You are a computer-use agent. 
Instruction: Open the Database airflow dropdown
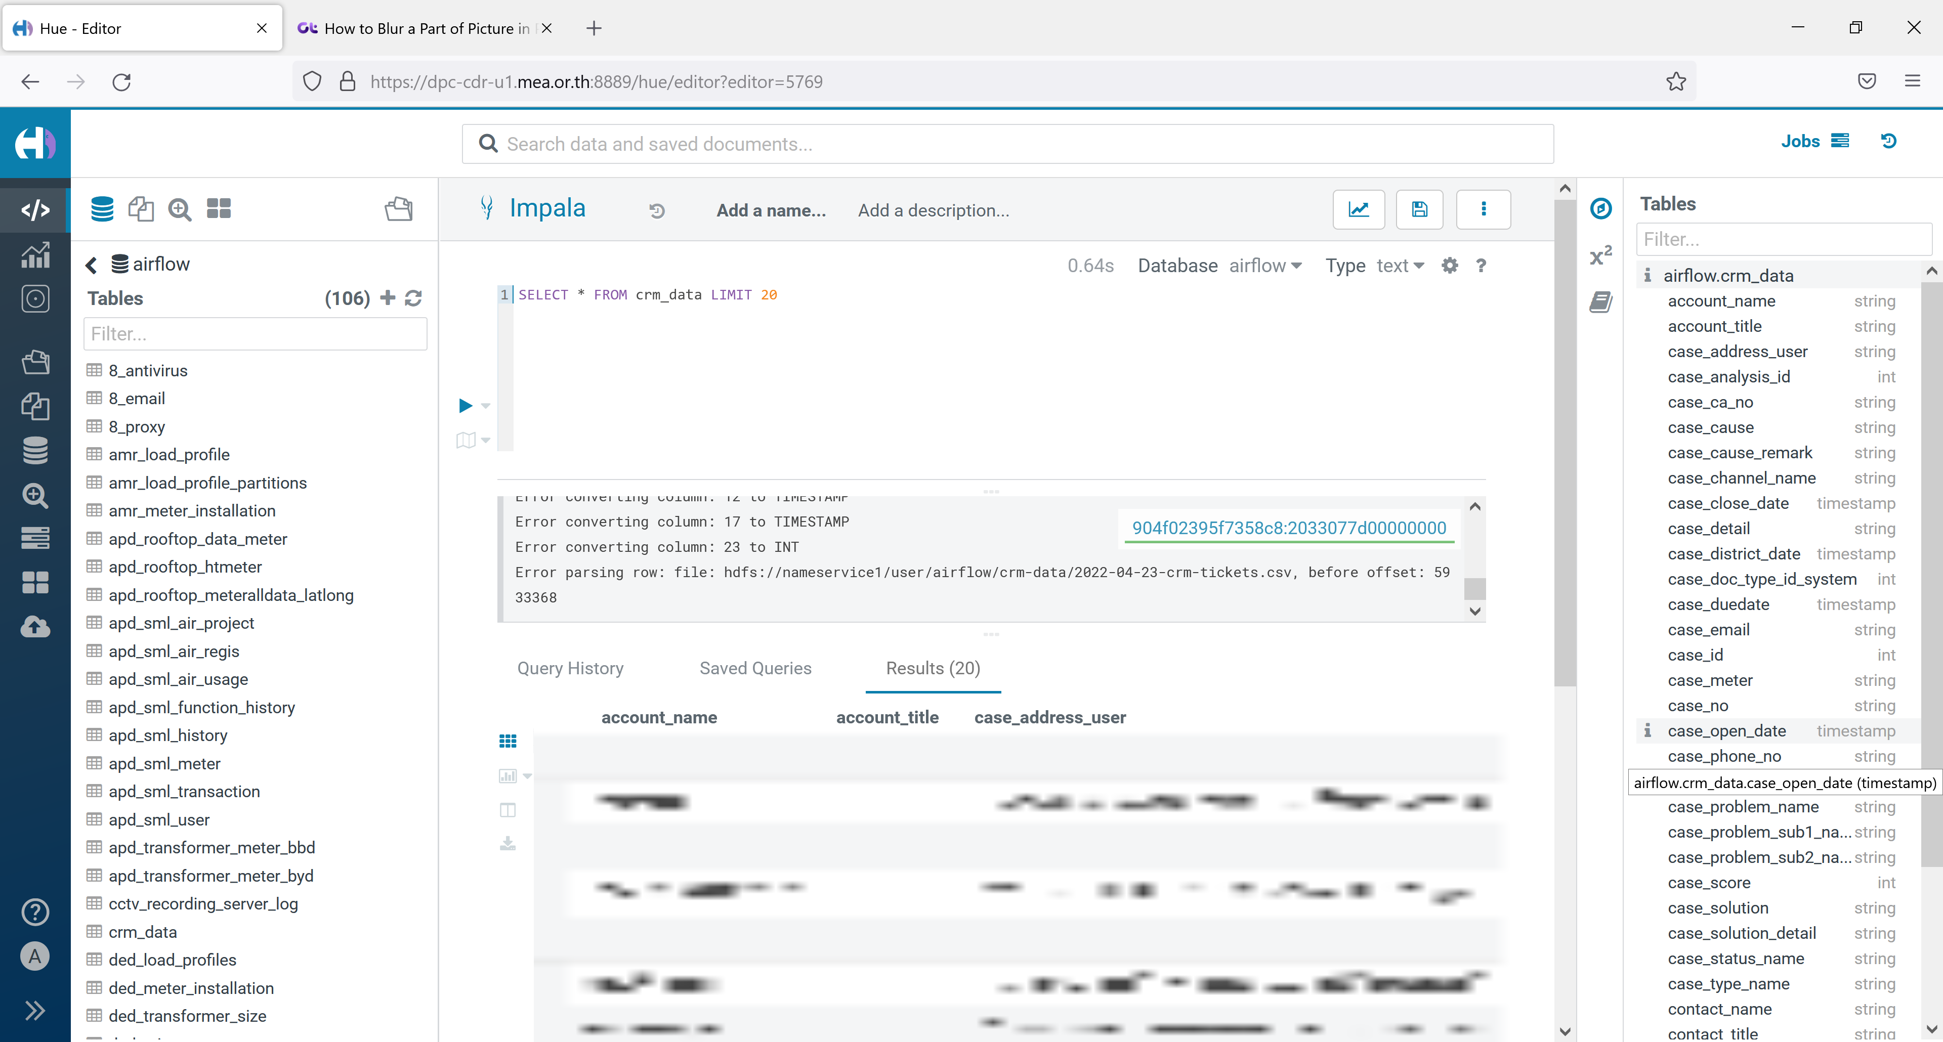(x=1265, y=266)
